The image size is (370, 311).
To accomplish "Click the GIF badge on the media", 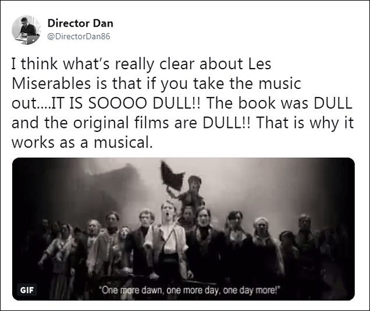I will pos(27,290).
